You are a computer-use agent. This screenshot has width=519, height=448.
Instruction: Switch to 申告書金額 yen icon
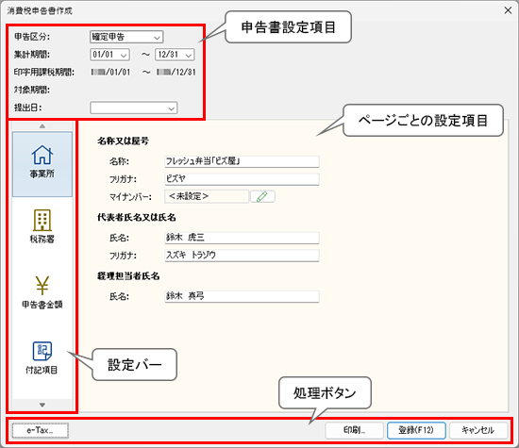pyautogui.click(x=42, y=292)
